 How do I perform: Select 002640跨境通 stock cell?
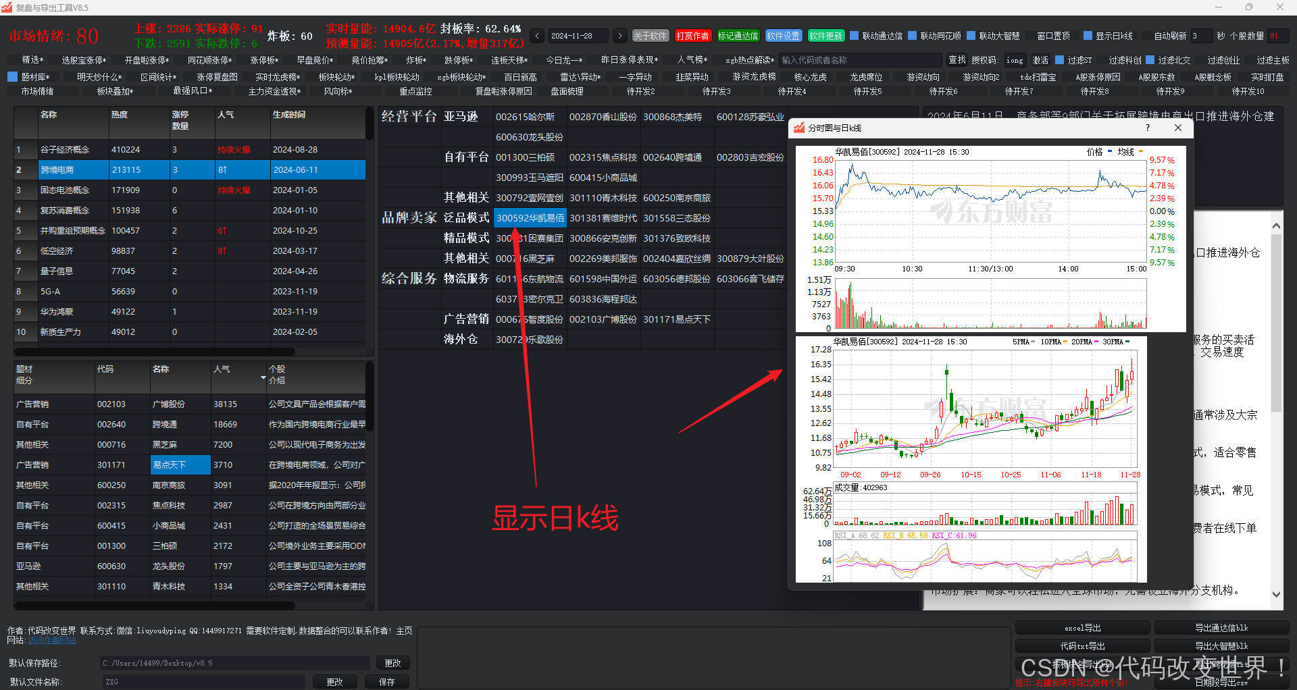point(677,157)
